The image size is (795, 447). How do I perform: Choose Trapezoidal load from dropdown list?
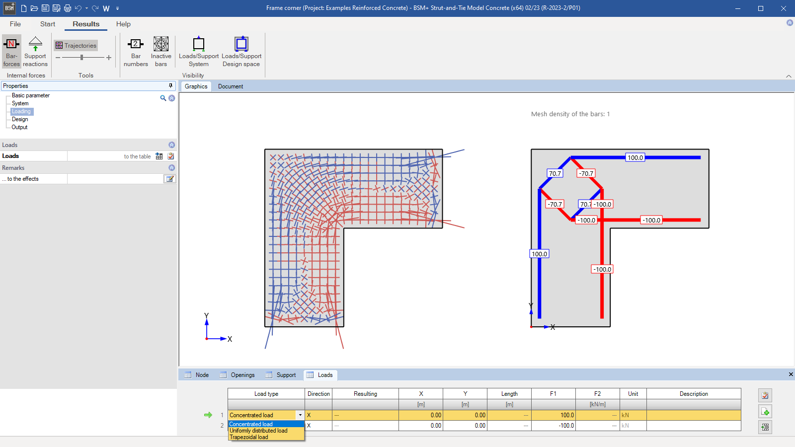[266, 437]
